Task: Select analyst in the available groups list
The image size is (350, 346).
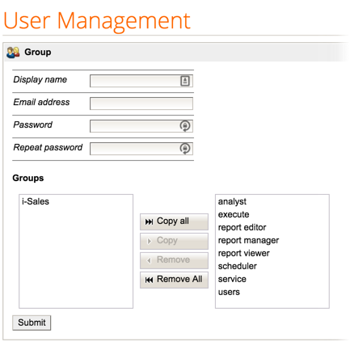Action: click(232, 201)
